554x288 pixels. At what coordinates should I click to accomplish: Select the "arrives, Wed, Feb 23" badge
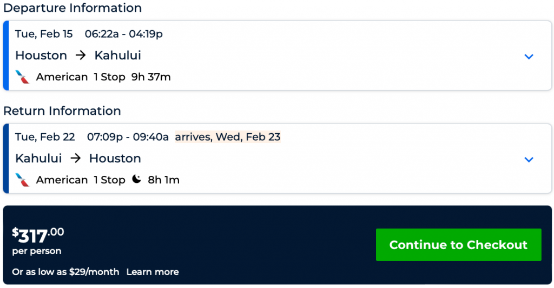coord(228,137)
